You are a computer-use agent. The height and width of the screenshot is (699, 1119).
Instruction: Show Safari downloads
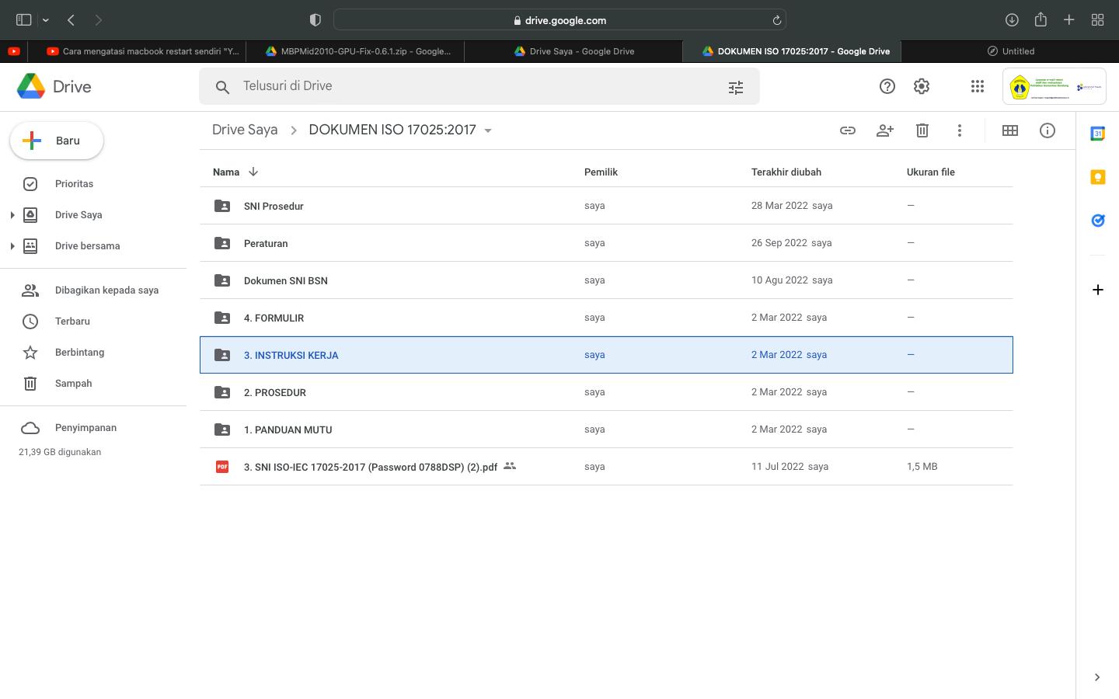(1012, 20)
